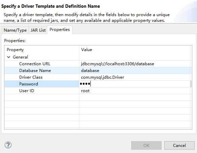197x153 pixels.
Task: Click the com.mysql.jdbc.Driver value
Action: (103, 77)
